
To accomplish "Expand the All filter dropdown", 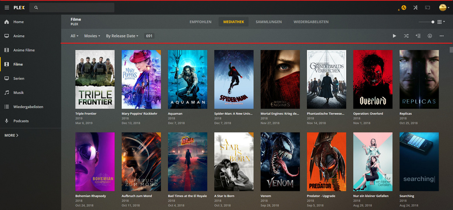I will [x=75, y=36].
